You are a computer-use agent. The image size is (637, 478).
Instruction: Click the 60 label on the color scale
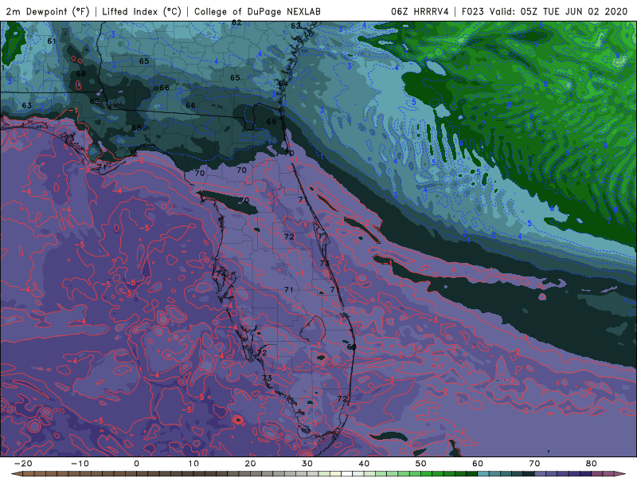pos(478,464)
